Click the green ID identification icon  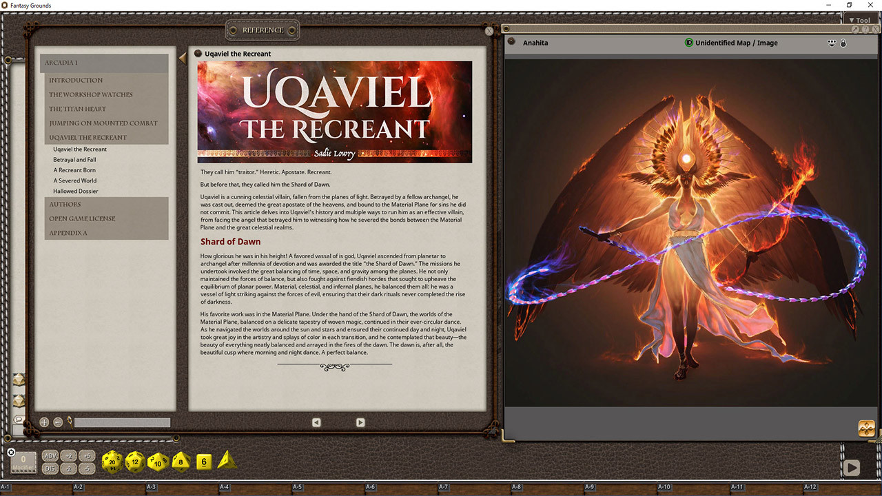688,43
